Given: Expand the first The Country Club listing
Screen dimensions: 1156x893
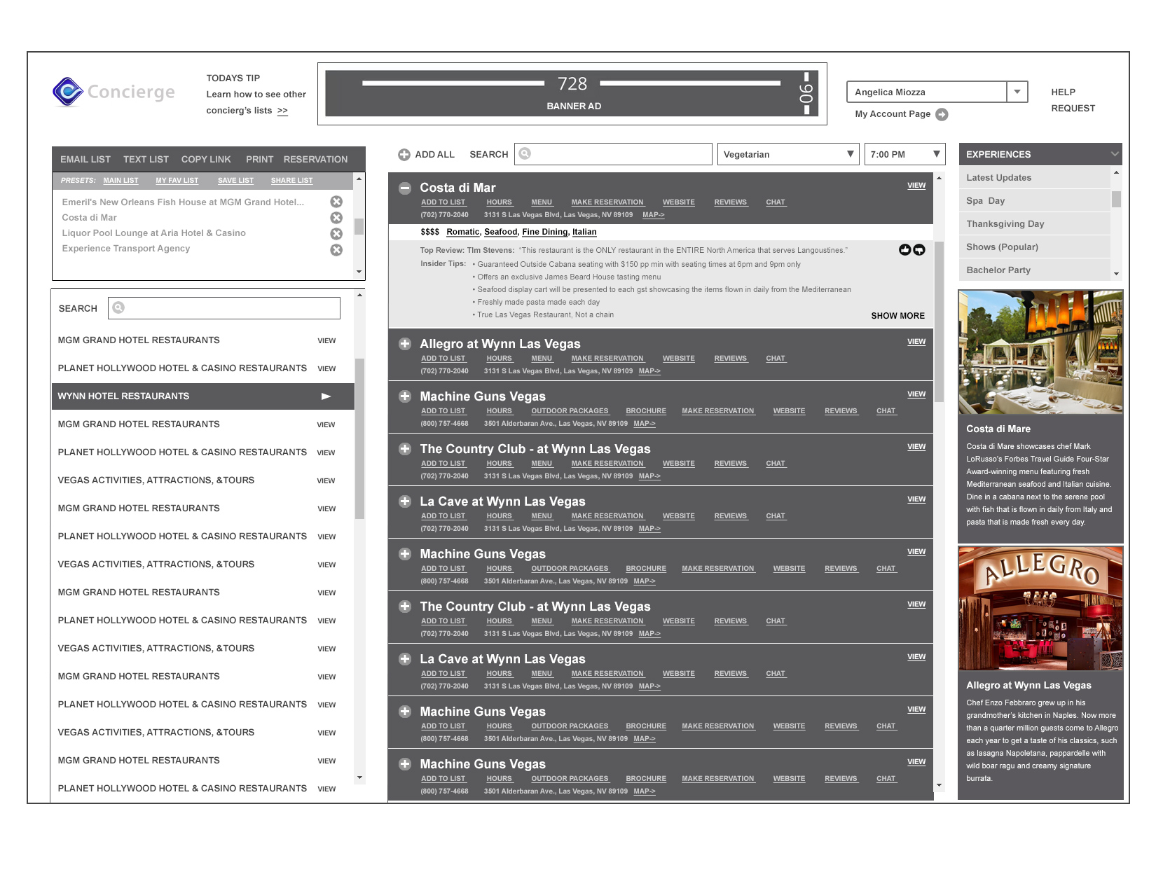Looking at the screenshot, I should [404, 449].
